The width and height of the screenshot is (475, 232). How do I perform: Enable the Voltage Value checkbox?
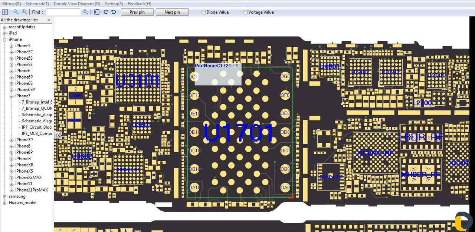click(x=245, y=12)
